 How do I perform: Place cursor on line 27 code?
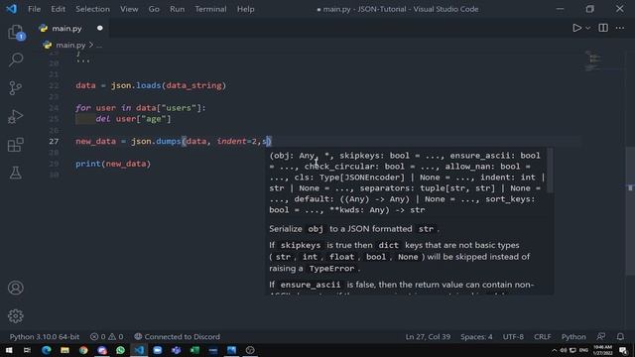pyautogui.click(x=174, y=141)
